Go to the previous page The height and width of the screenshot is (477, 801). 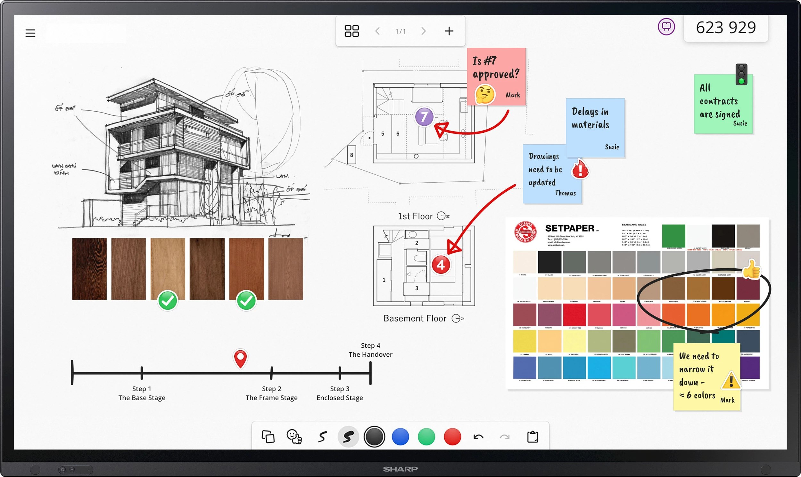point(377,31)
